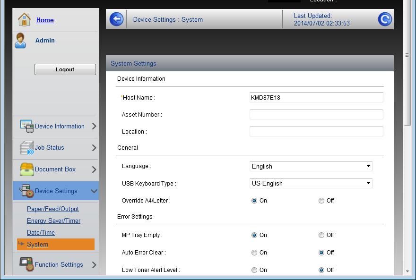Set Auto Error Clear to Off
This screenshot has height=280, width=416.
pyautogui.click(x=321, y=253)
